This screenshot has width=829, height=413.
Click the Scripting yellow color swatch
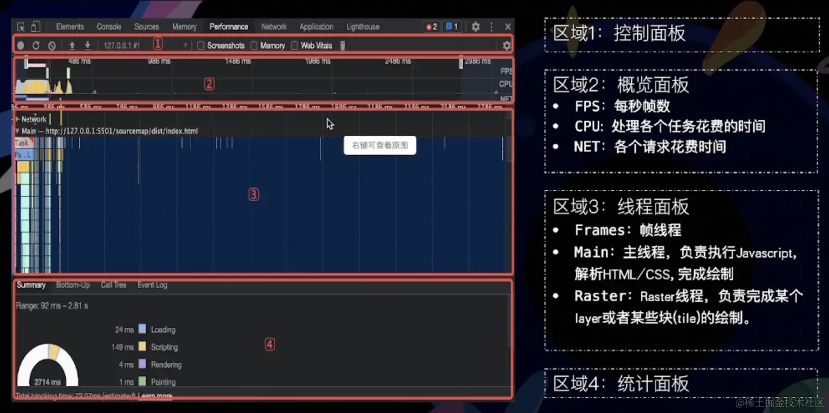(x=142, y=347)
